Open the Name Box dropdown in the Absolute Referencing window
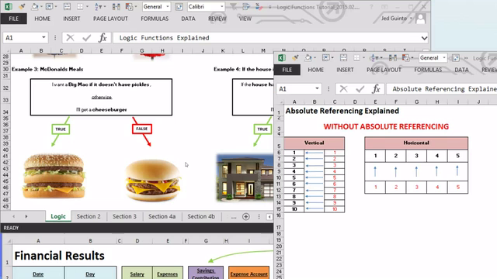Viewport: 497px width, 279px height. 317,89
